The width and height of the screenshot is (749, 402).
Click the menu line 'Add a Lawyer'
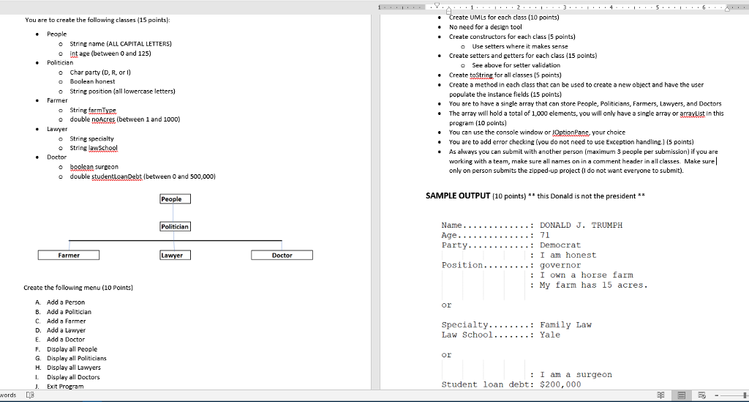66,330
